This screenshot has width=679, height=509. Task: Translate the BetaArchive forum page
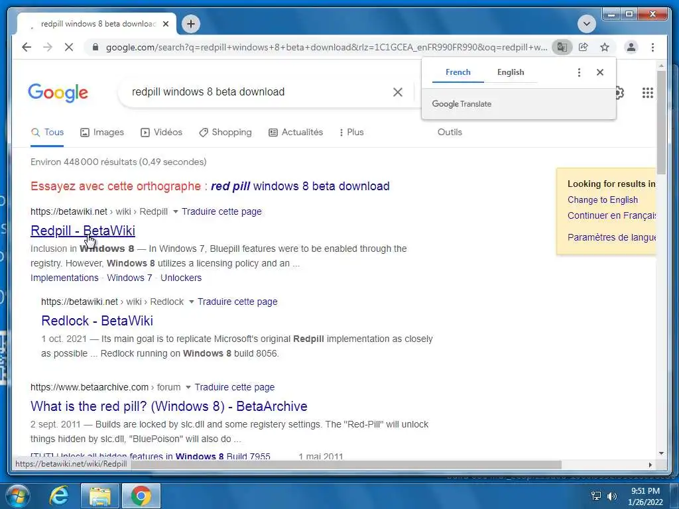click(x=235, y=387)
